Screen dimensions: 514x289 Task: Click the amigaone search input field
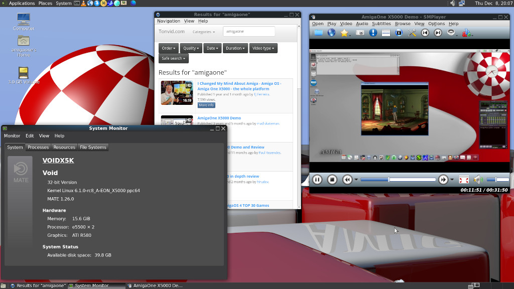click(249, 32)
